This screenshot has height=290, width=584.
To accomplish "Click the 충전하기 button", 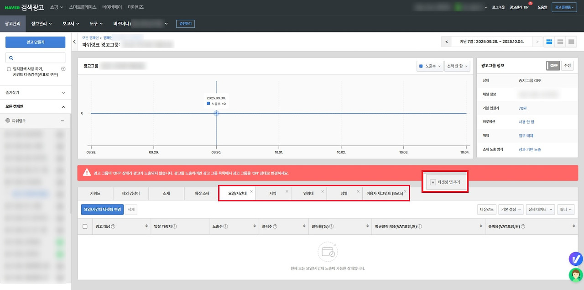I will pos(185,23).
